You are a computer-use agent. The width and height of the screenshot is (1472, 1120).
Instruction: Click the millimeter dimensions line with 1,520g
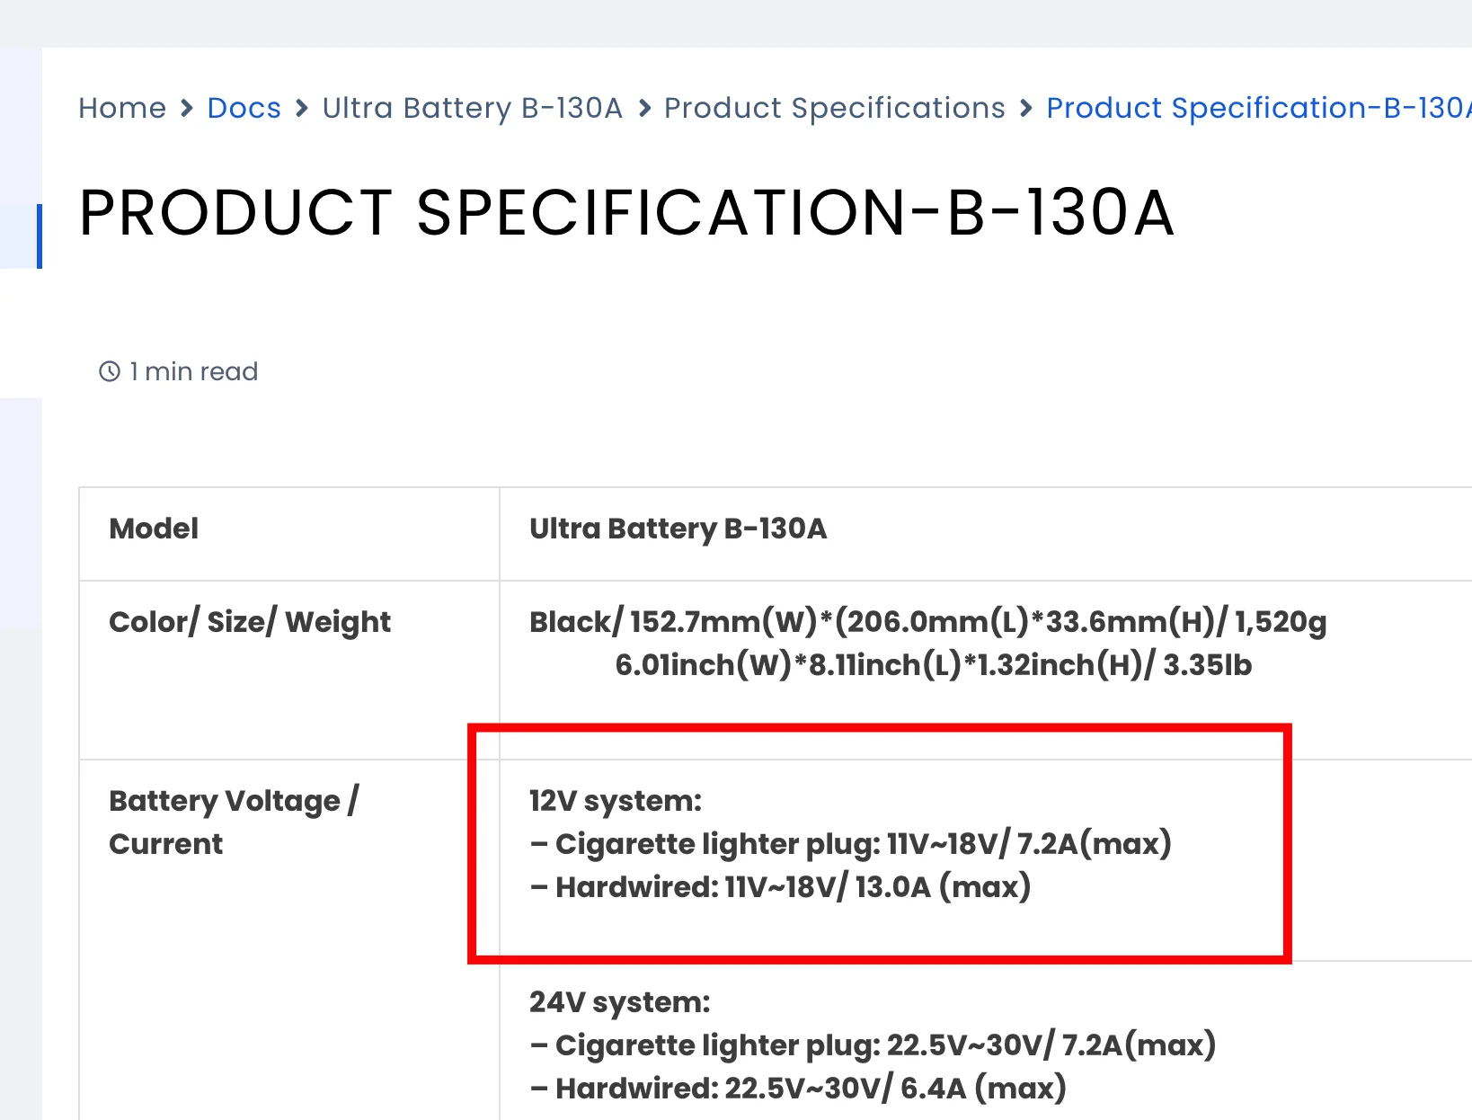927,622
